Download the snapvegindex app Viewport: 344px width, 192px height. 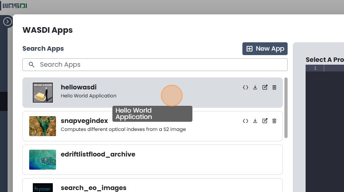(255, 121)
